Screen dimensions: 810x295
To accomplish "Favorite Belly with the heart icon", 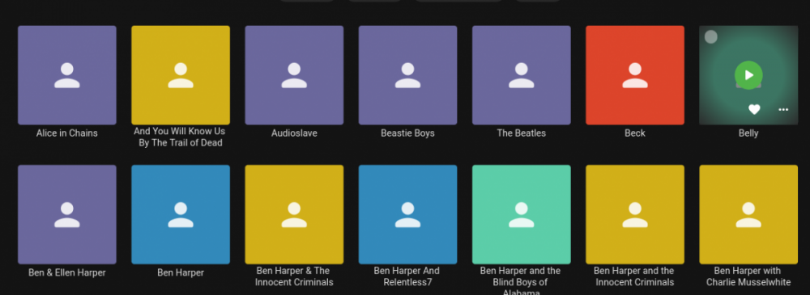I will (753, 109).
